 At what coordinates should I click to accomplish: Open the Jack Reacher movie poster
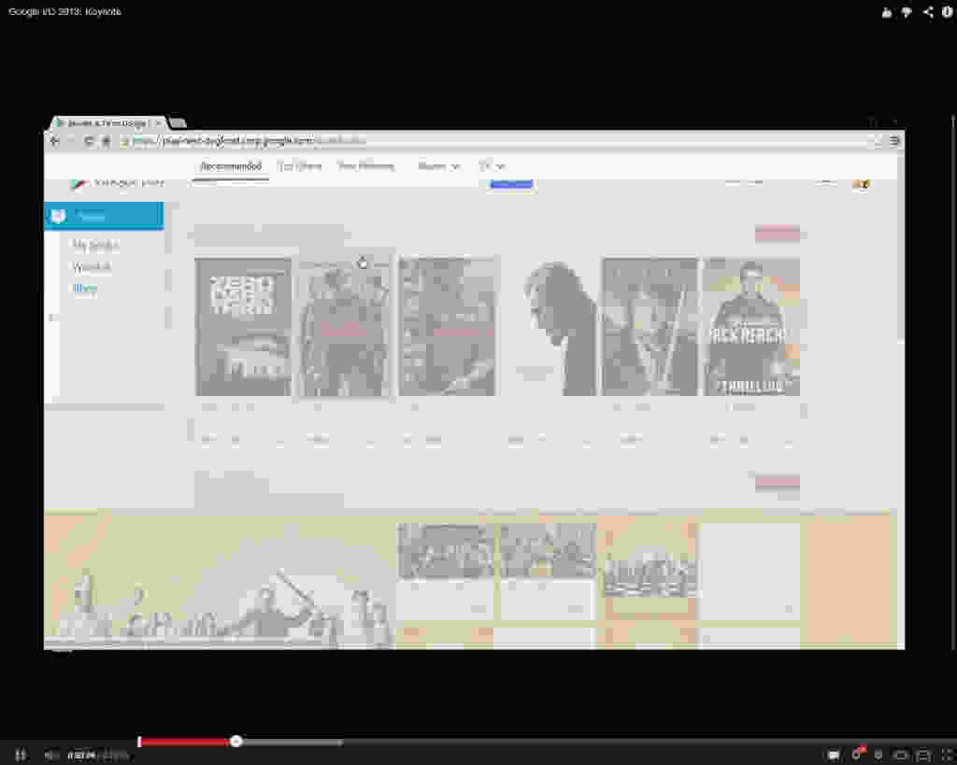(x=751, y=327)
